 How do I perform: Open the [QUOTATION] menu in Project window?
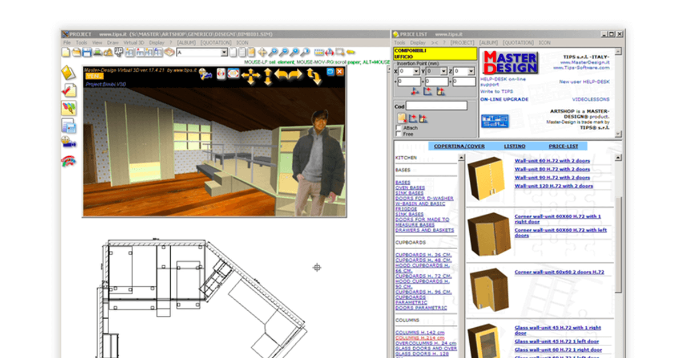pyautogui.click(x=216, y=43)
